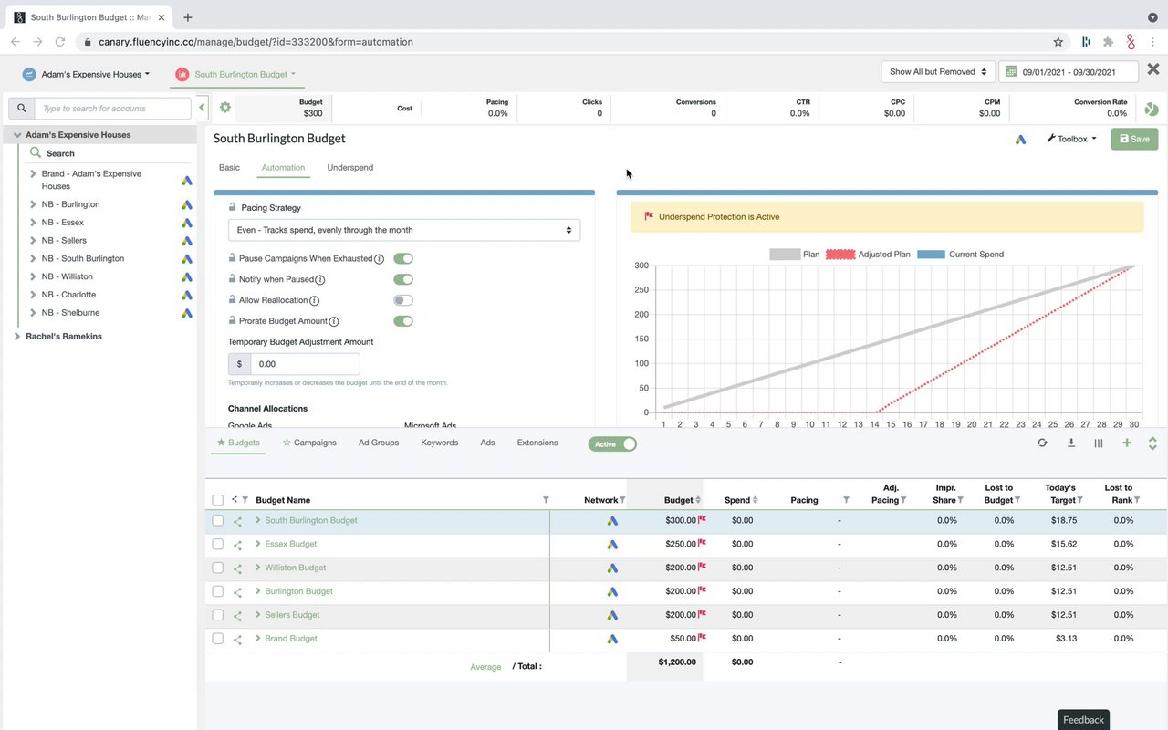The image size is (1168, 730).
Task: Switch to the Underspend tab
Action: pos(350,168)
